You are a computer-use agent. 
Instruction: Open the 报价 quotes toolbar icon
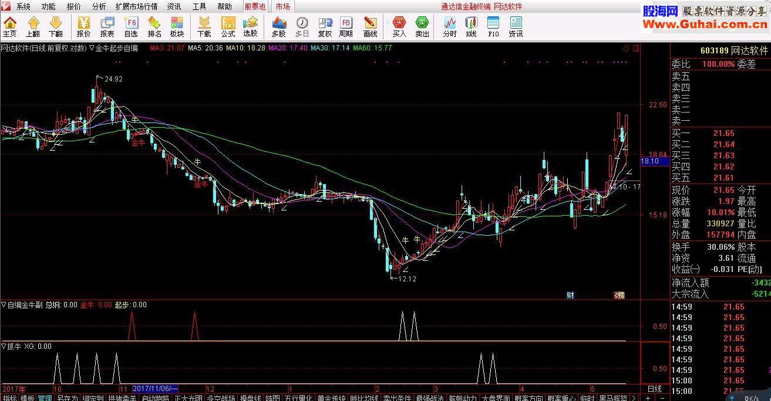pos(84,27)
